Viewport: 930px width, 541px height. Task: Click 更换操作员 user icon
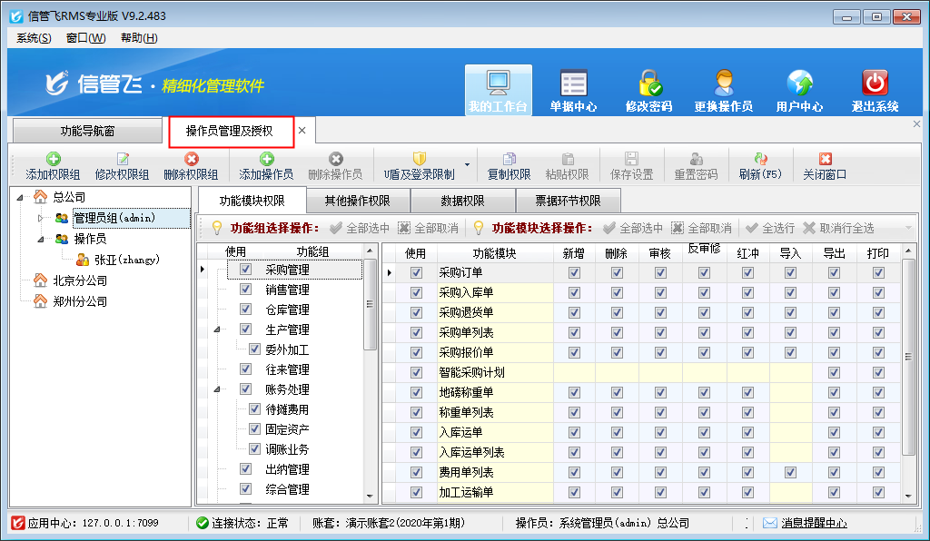pyautogui.click(x=724, y=84)
